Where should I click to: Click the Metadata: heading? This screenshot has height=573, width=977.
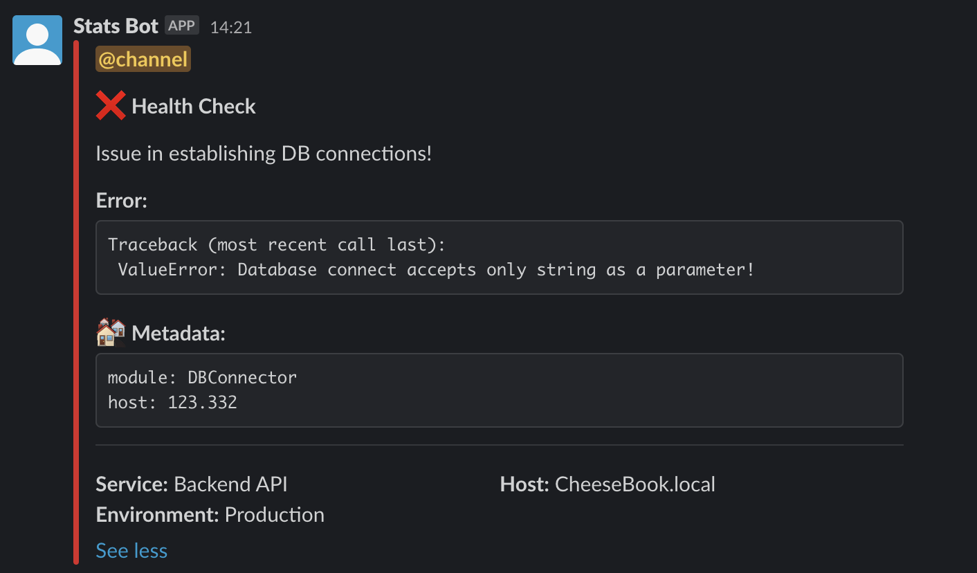[179, 334]
